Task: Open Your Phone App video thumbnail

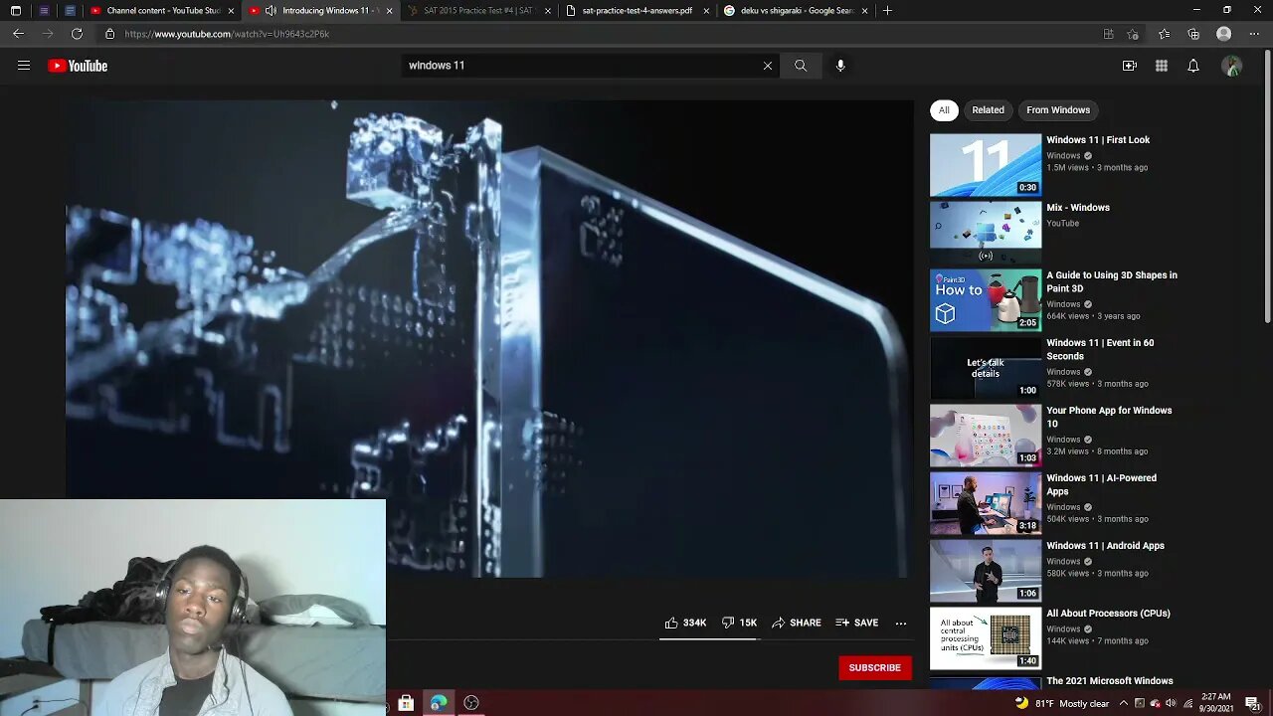Action: coord(986,436)
